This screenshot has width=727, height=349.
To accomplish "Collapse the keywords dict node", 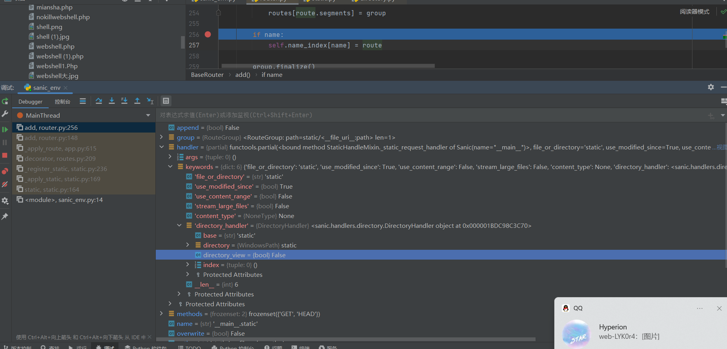I will [x=170, y=167].
